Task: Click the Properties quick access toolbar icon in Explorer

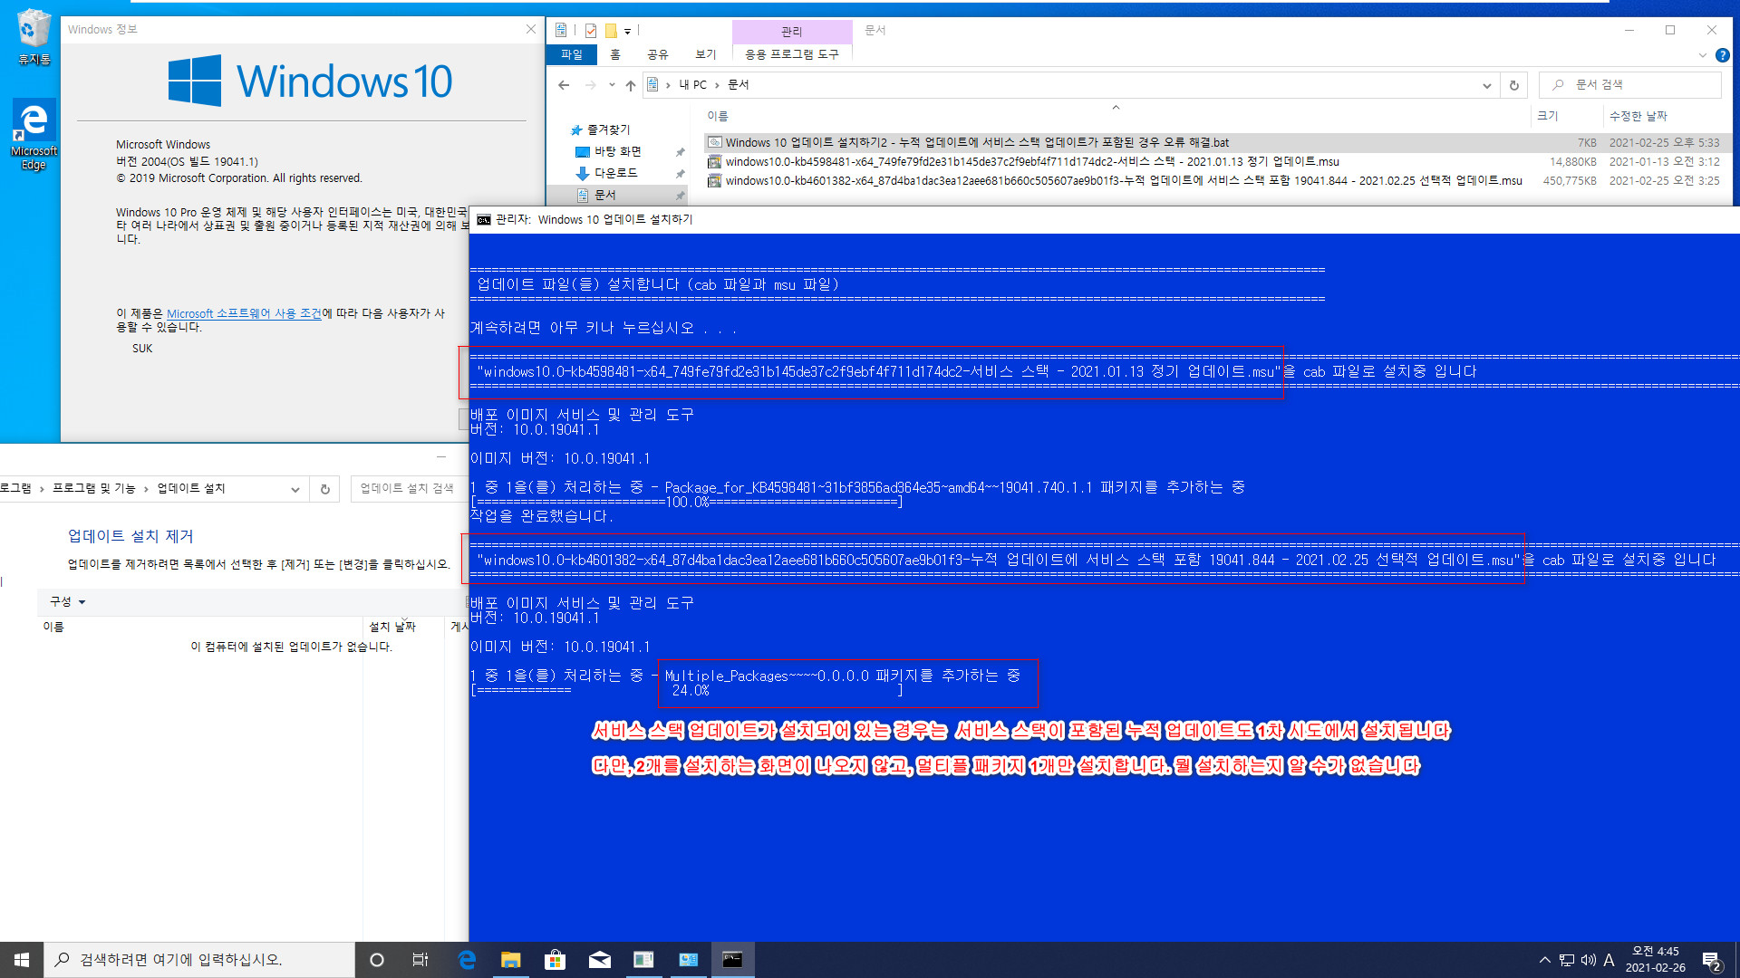Action: 591,30
